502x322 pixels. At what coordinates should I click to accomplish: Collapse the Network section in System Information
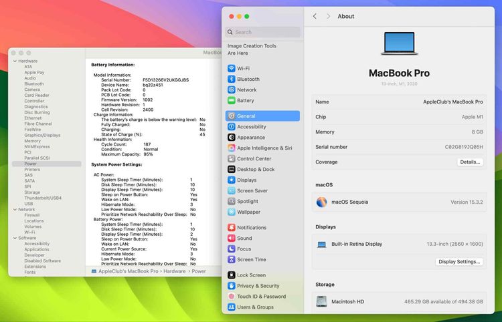(x=15, y=210)
